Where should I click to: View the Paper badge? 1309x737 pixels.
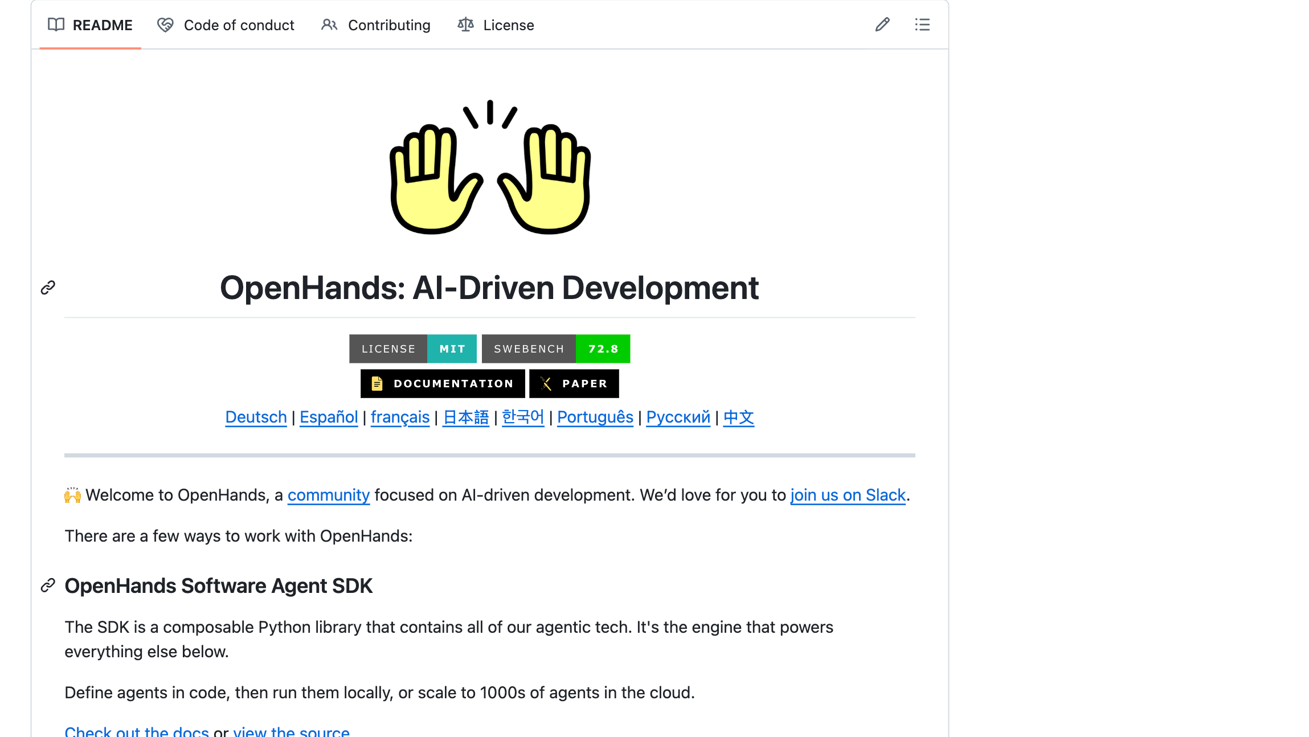pos(574,383)
